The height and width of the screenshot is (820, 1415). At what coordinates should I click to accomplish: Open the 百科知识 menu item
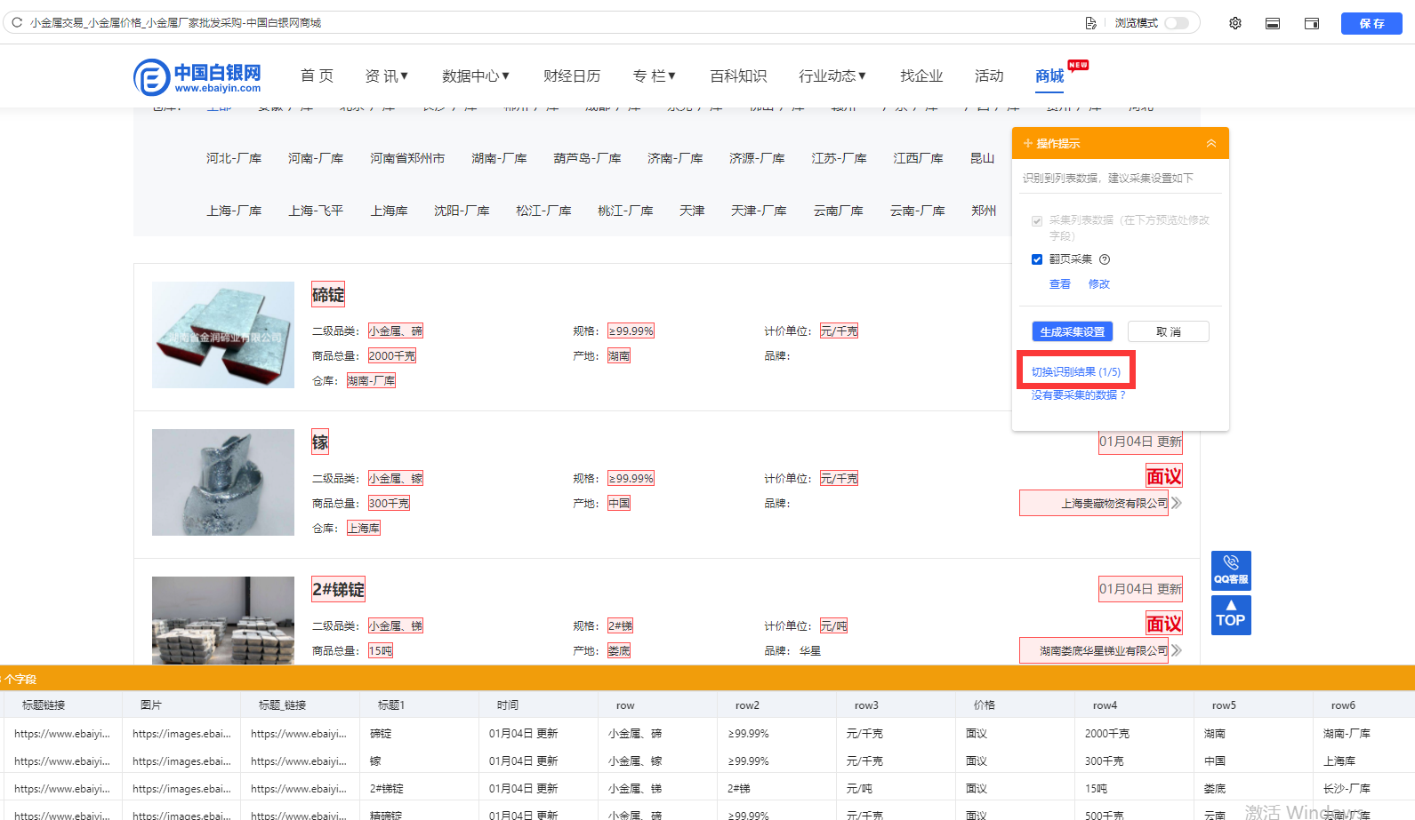(738, 76)
